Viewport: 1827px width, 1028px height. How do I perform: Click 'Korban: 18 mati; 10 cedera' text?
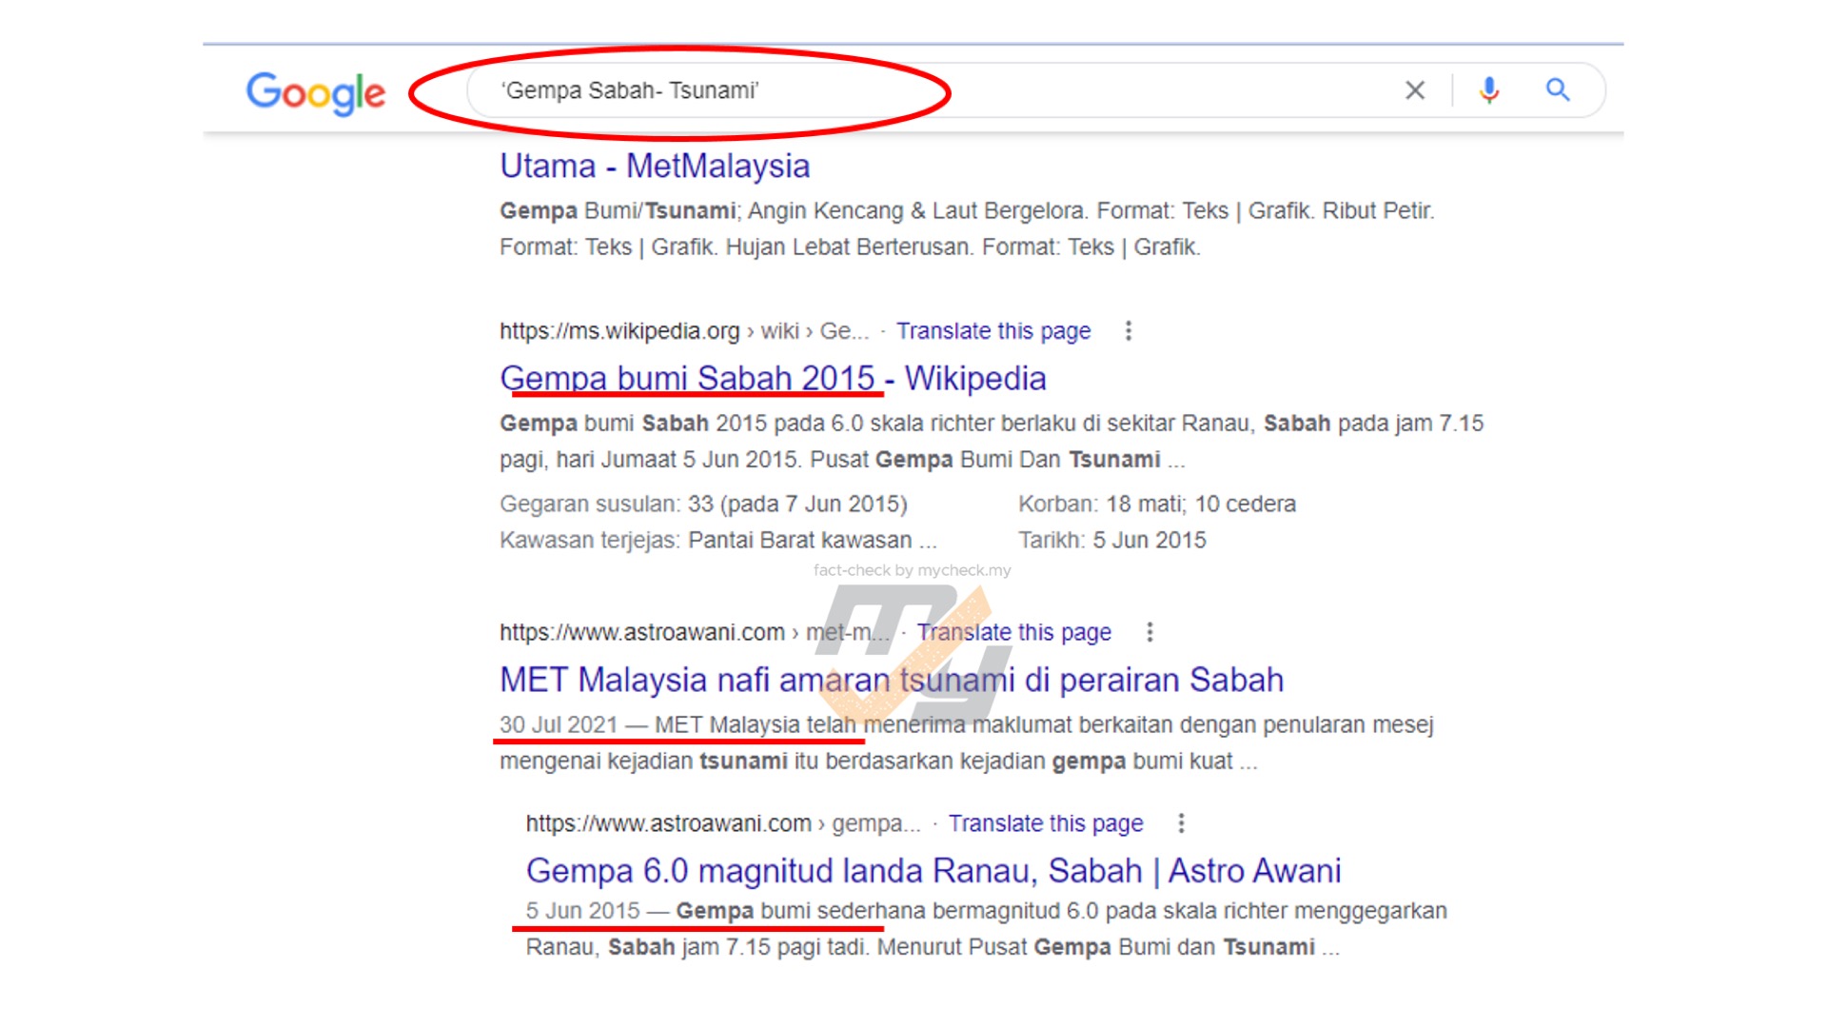1157,504
